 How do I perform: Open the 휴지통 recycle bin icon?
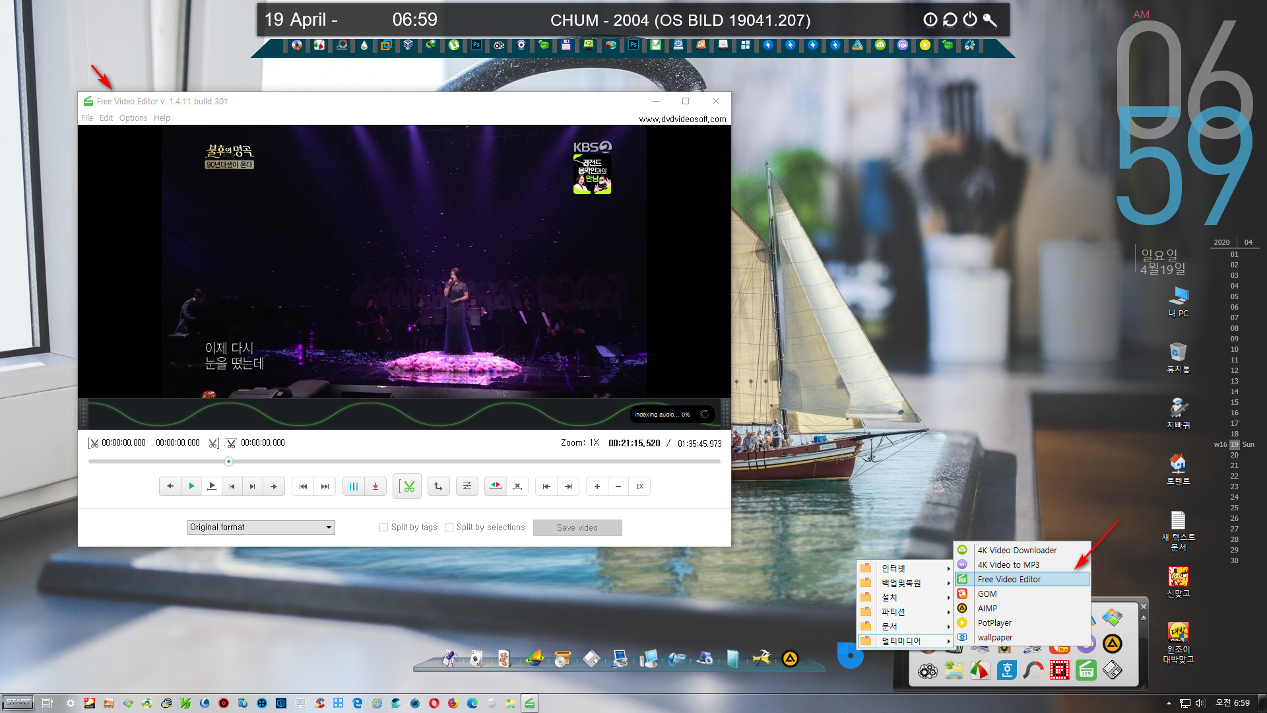coord(1178,358)
